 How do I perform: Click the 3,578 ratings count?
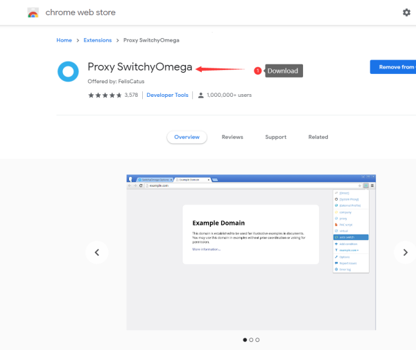(x=131, y=95)
